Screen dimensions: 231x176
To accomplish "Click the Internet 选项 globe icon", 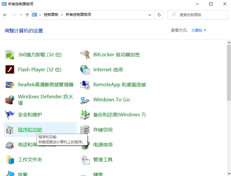I will coord(85,69).
